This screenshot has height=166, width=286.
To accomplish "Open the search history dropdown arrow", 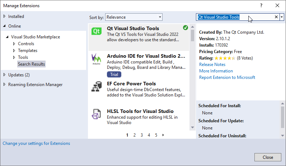I will tap(282, 17).
